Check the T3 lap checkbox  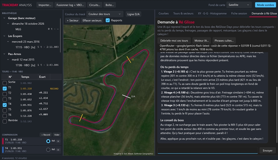(5, 99)
